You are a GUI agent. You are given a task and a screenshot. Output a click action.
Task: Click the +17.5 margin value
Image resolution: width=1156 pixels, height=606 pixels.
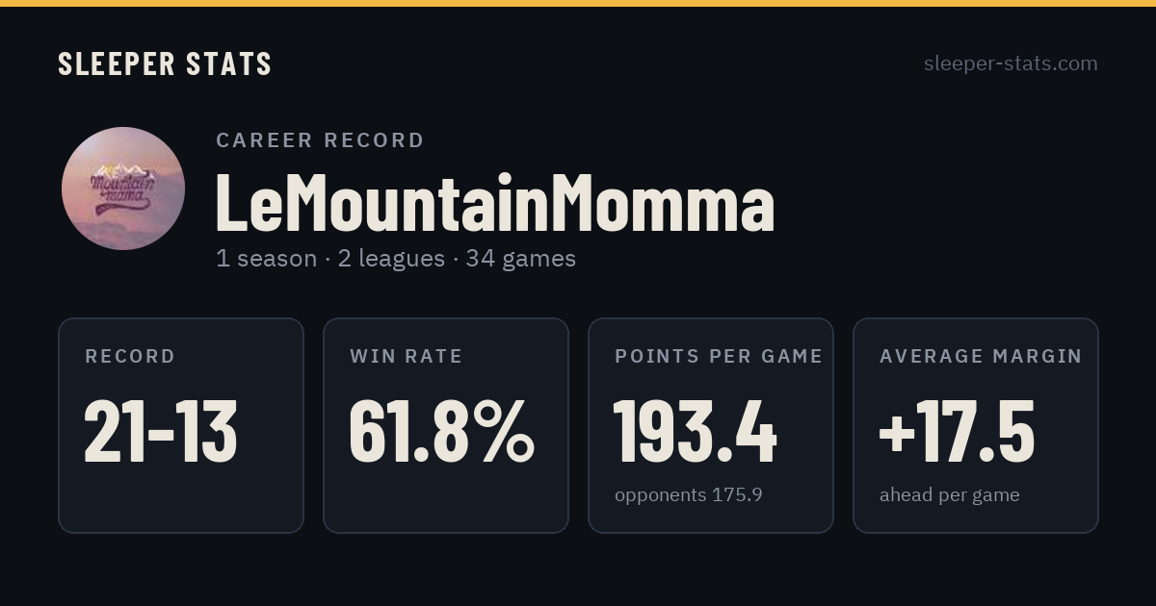[958, 432]
